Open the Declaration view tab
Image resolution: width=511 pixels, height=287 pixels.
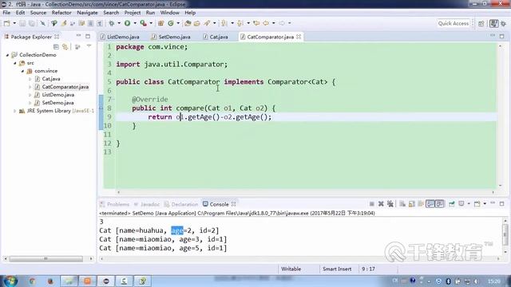[x=181, y=204]
